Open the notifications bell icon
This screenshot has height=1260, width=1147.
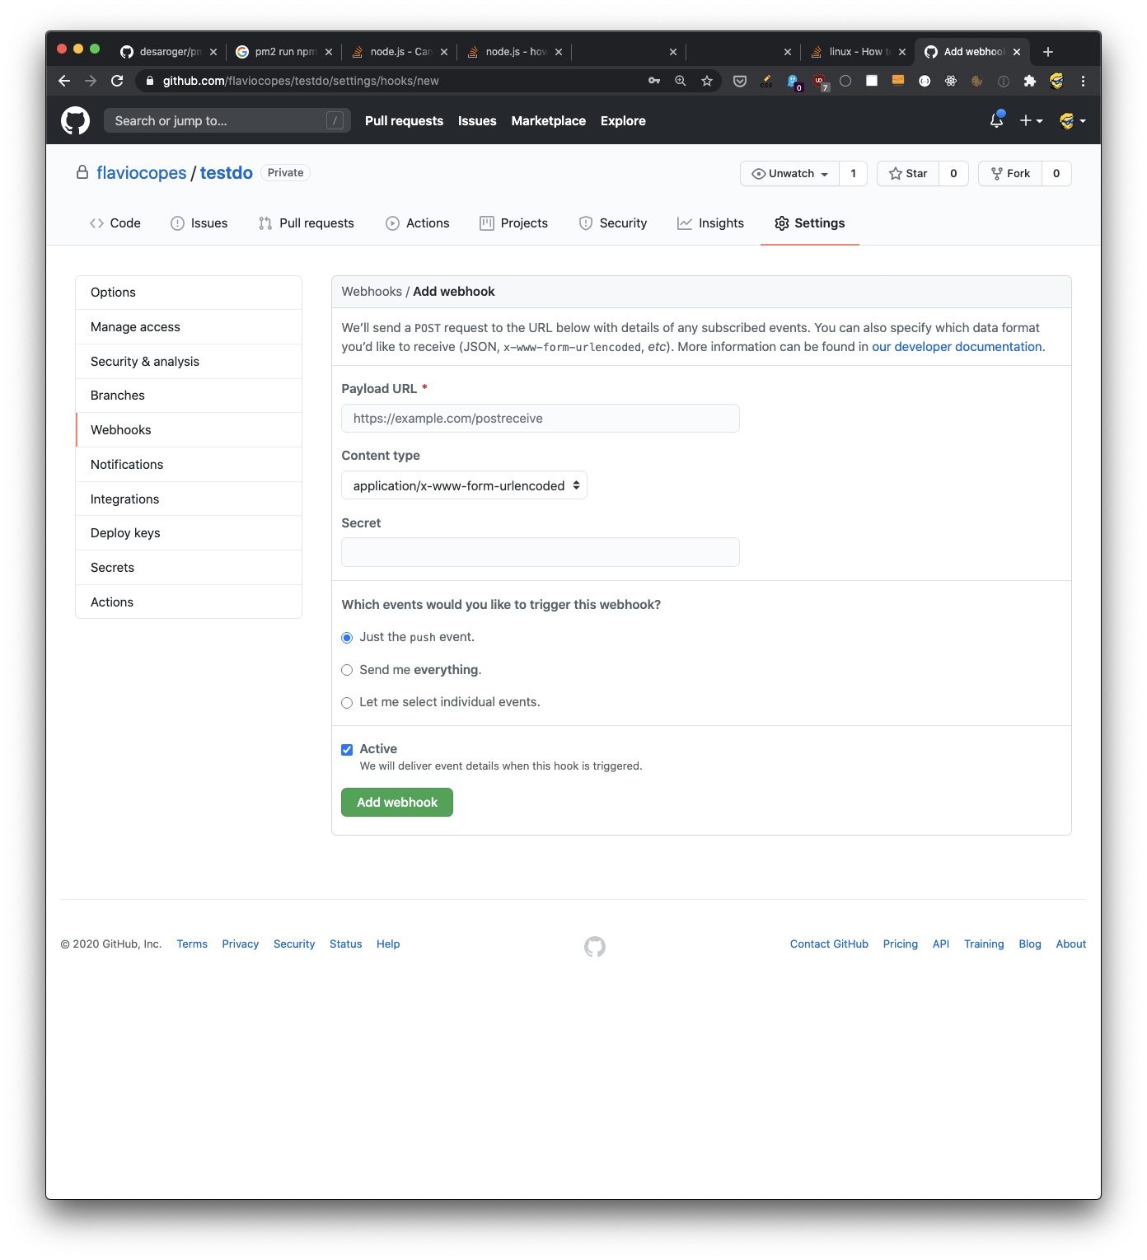[996, 121]
